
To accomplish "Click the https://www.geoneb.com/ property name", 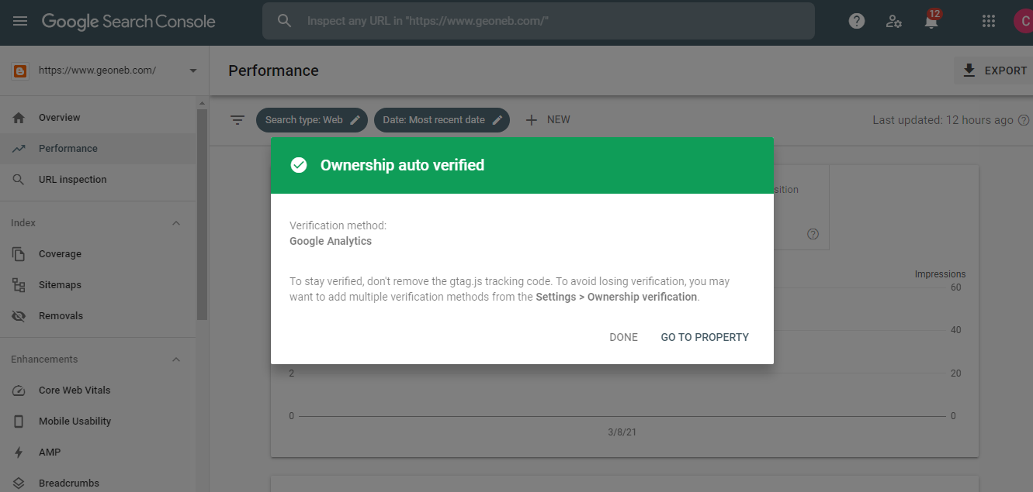I will point(97,71).
